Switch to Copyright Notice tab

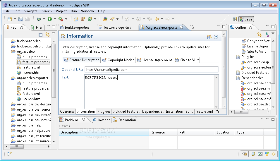(118, 60)
